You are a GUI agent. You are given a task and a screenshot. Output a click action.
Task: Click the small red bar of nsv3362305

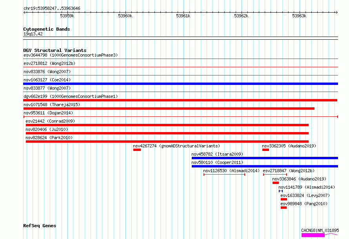point(265,150)
